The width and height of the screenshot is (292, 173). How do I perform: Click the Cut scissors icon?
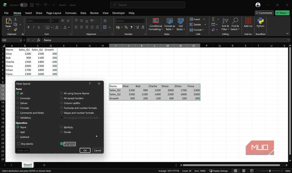pos(15,19)
